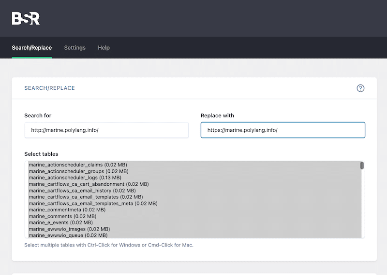Select marine_ewwwio_queue table
This screenshot has height=275, width=387.
click(x=195, y=235)
